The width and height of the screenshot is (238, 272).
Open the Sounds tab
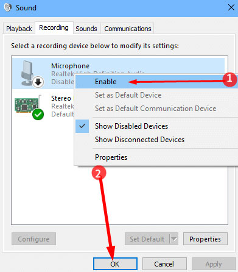pos(86,29)
